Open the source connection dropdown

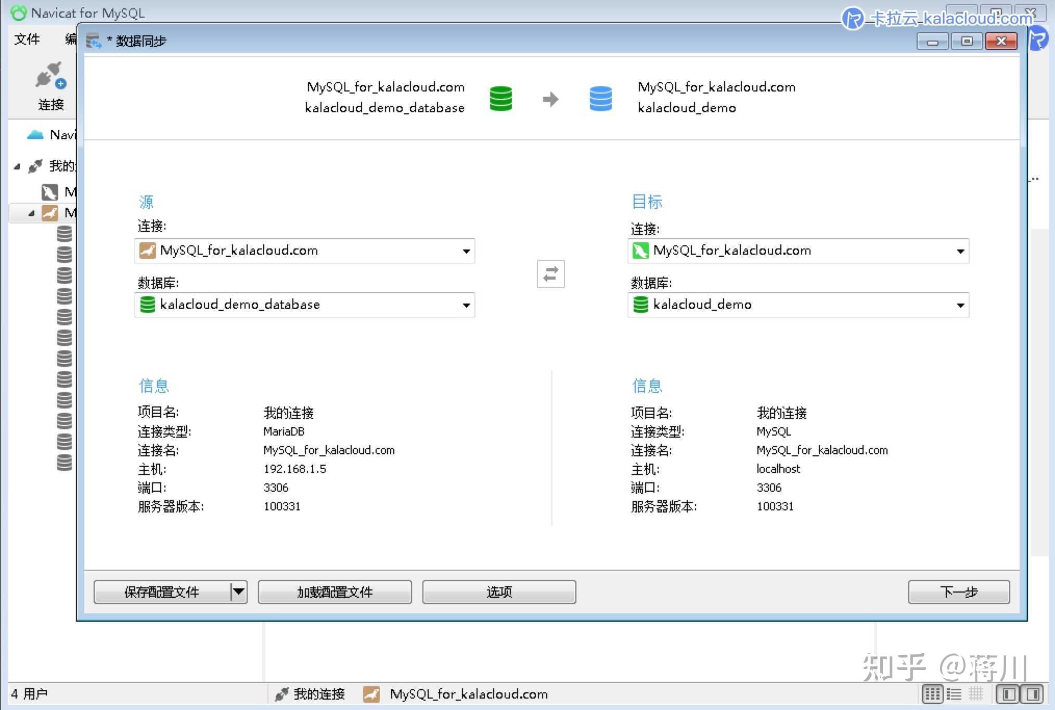coord(466,251)
